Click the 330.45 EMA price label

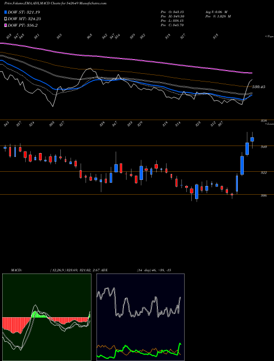(259, 87)
